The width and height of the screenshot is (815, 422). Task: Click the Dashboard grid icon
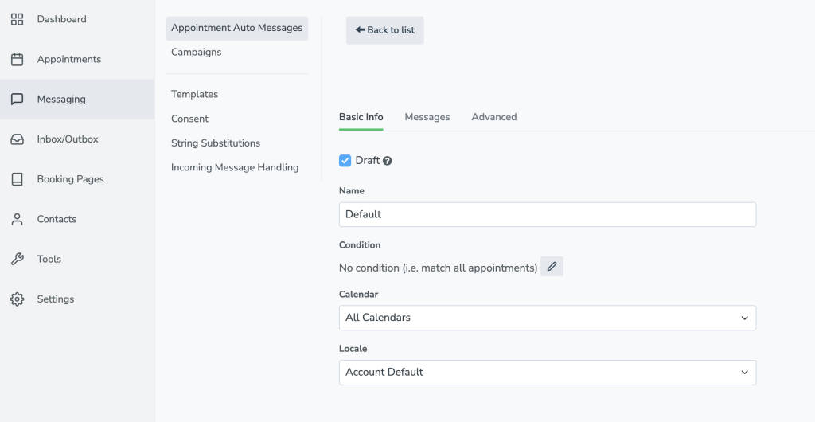click(x=18, y=19)
